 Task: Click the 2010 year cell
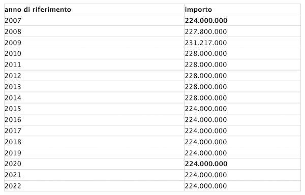(x=94, y=53)
